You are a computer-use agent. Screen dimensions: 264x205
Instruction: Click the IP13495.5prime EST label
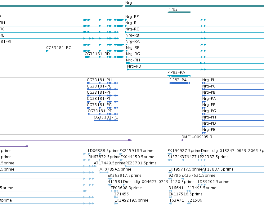201,188
